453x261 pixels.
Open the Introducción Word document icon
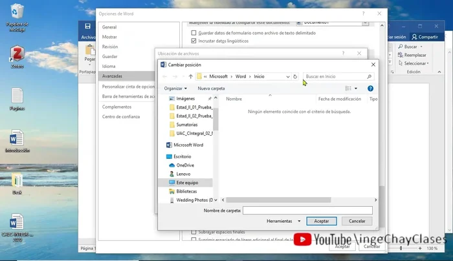(x=17, y=141)
